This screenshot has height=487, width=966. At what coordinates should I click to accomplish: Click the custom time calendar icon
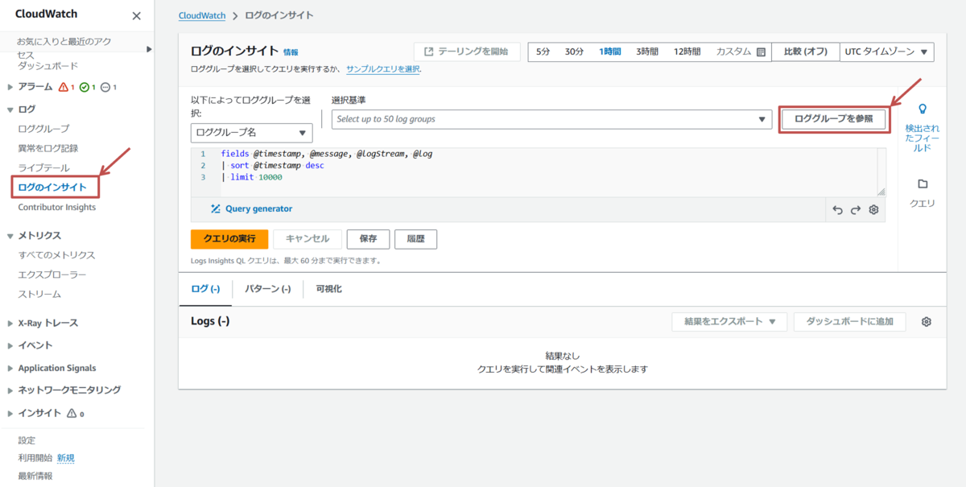pyautogui.click(x=761, y=52)
